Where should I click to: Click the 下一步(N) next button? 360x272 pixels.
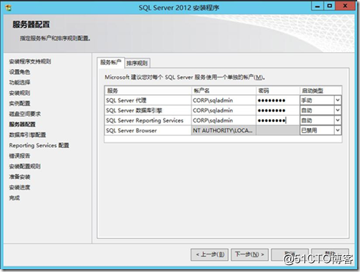tap(250, 254)
